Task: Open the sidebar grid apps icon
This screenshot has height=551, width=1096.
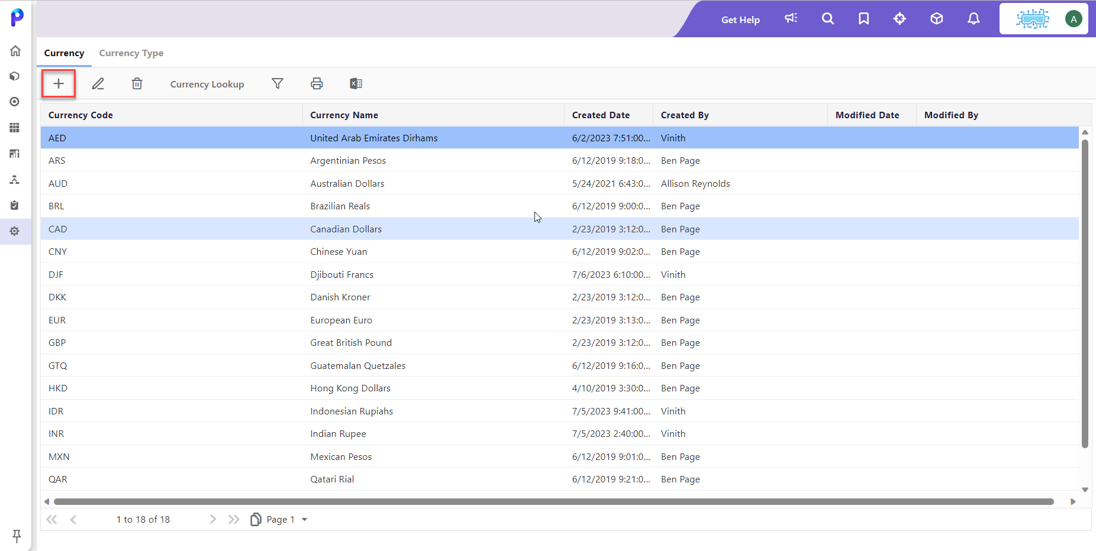Action: pos(15,128)
